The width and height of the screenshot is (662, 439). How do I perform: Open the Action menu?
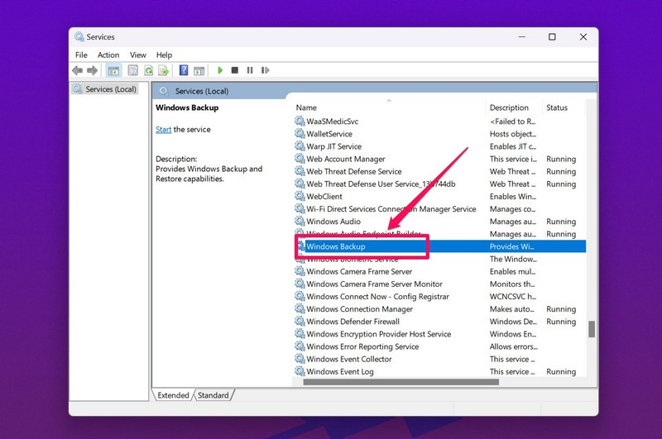pos(108,55)
